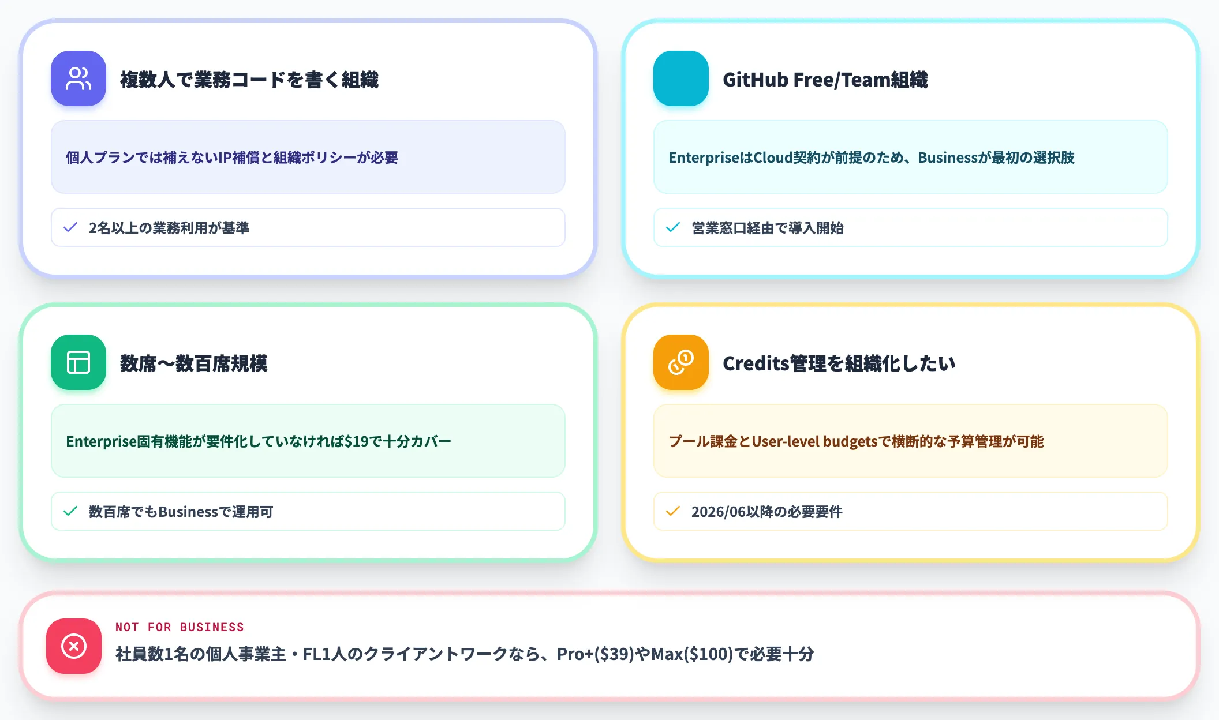This screenshot has width=1219, height=720.
Task: Click the red circled X icon
Action: 74,646
